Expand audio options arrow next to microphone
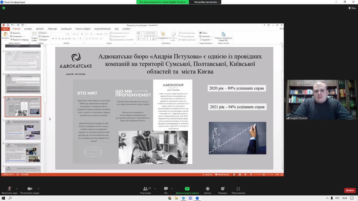358x201 pixels. (x=16, y=189)
